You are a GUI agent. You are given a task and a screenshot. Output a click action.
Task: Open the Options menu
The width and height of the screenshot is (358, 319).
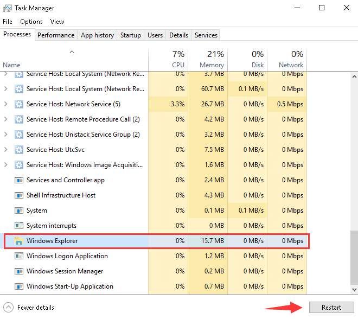tap(31, 22)
